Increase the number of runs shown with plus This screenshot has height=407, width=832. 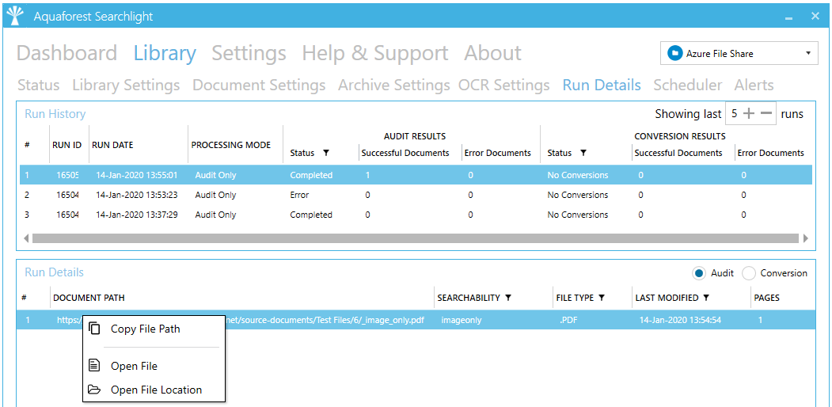pos(749,113)
